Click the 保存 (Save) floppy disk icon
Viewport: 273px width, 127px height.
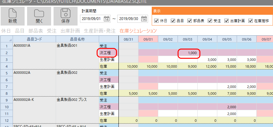(66, 14)
